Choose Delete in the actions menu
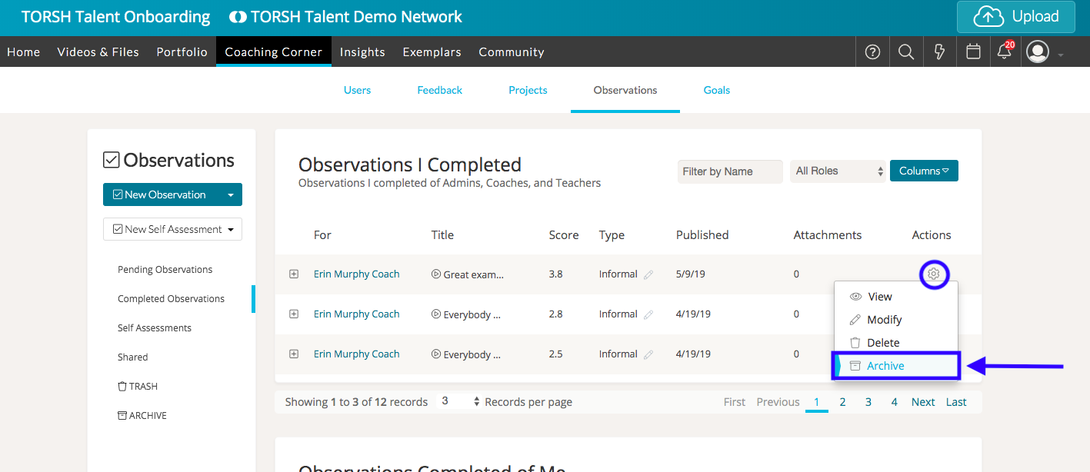Screen dimensions: 1090x472 coord(882,343)
